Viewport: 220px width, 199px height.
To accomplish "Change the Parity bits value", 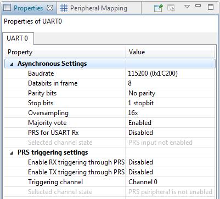I will 170,93.
